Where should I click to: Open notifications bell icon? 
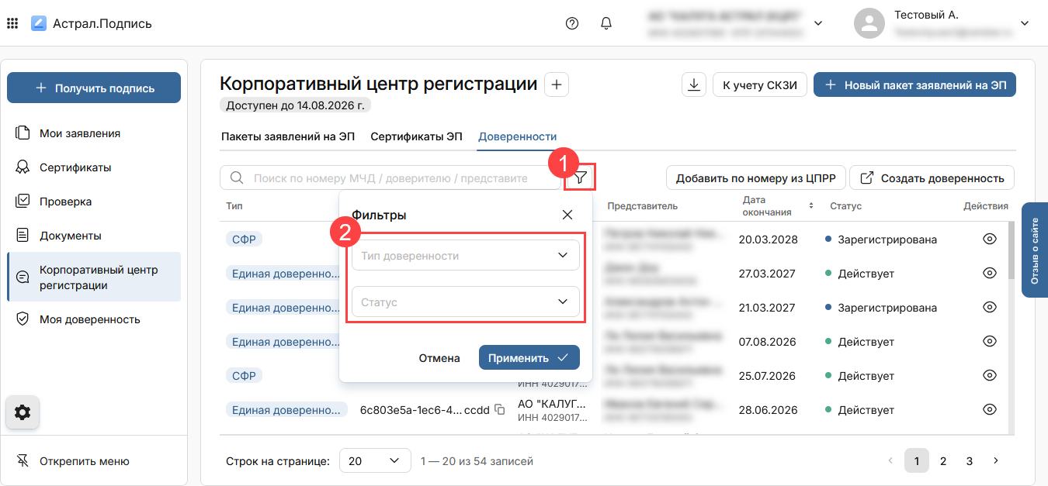606,23
